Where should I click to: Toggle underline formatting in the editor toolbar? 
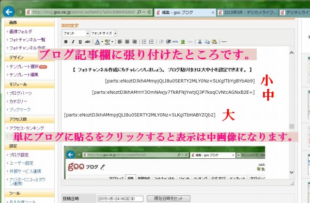click(80, 42)
